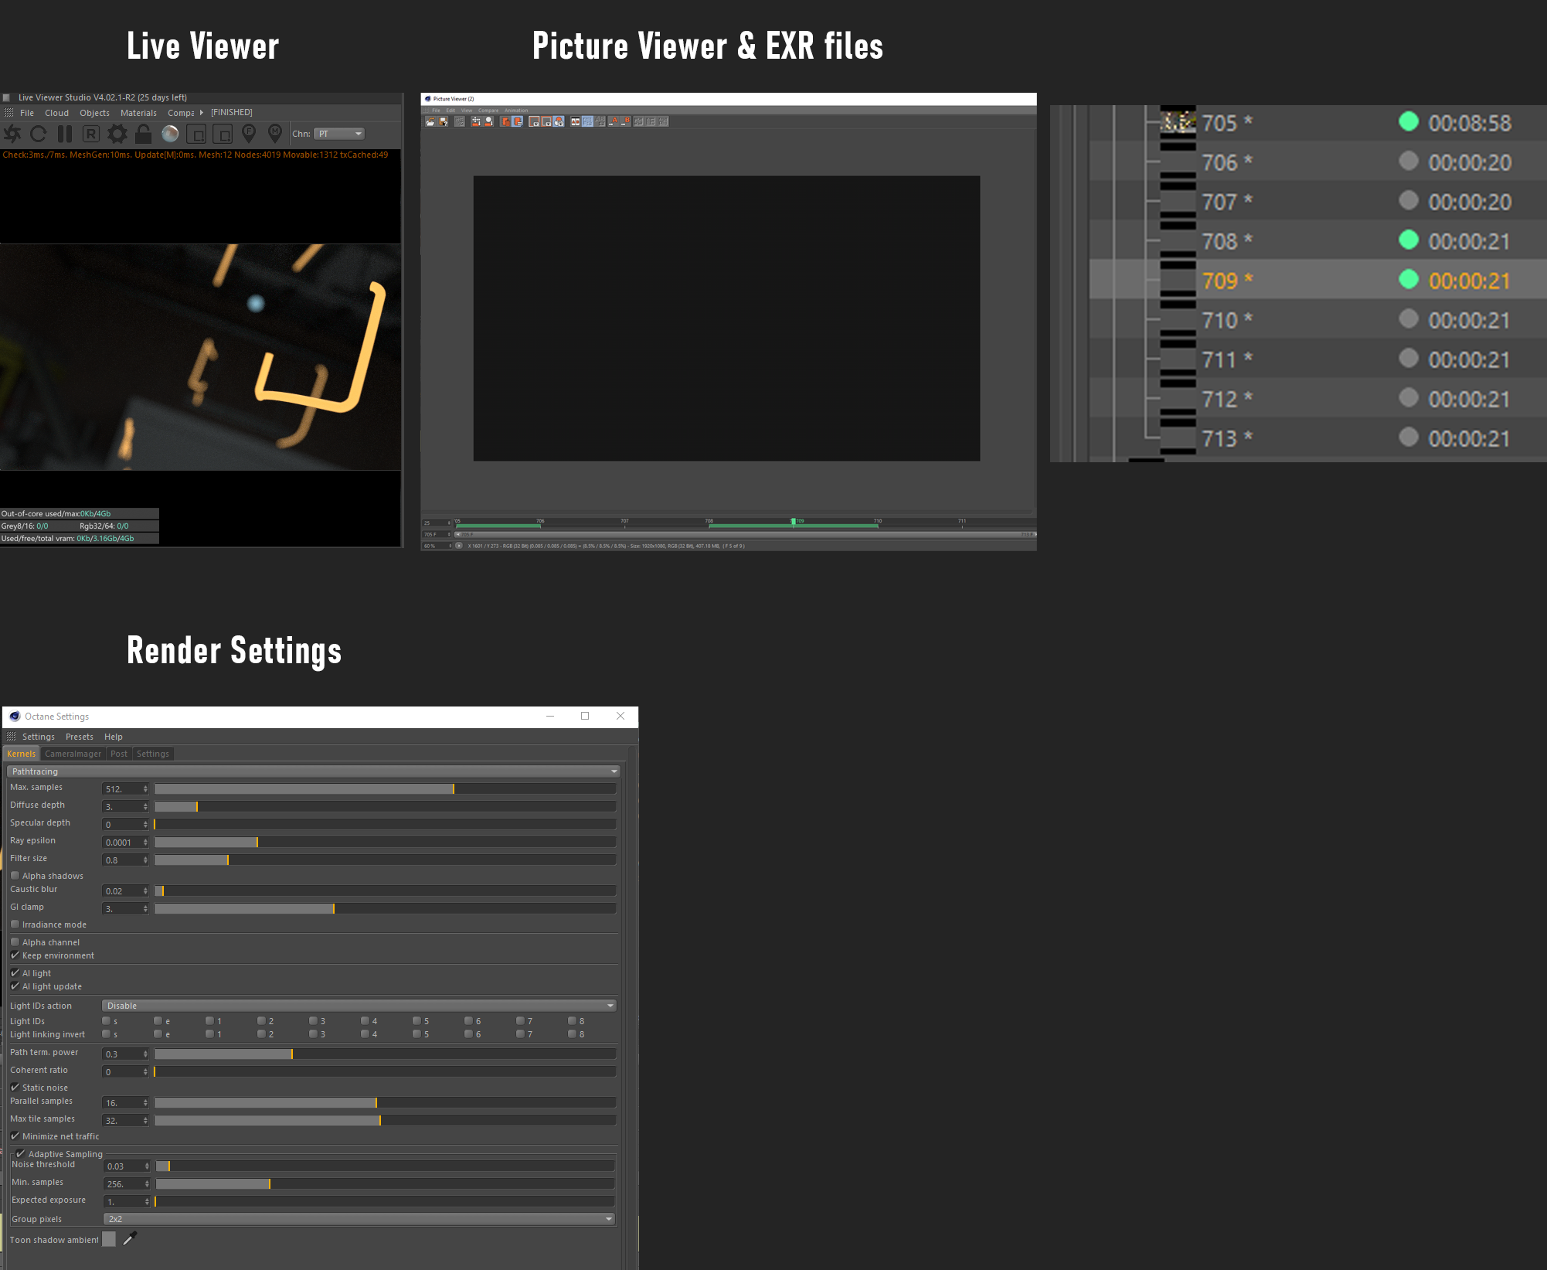Viewport: 1547px width, 1270px height.
Task: Disable the Adaptive Sampling checkbox
Action: point(21,1154)
